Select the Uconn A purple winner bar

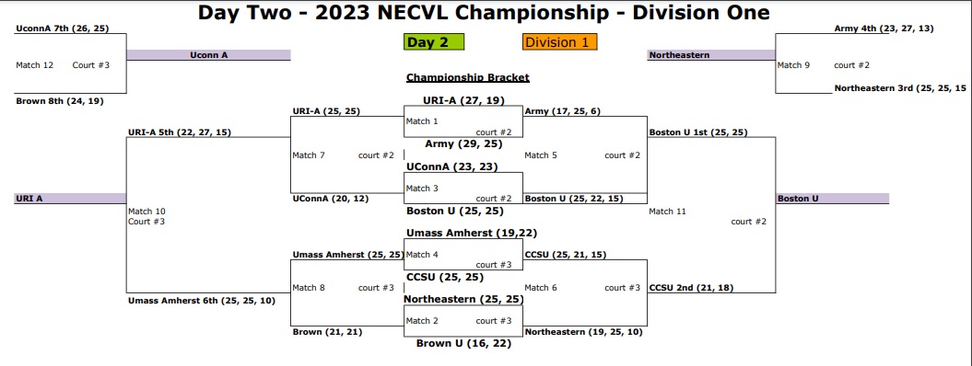coord(209,55)
